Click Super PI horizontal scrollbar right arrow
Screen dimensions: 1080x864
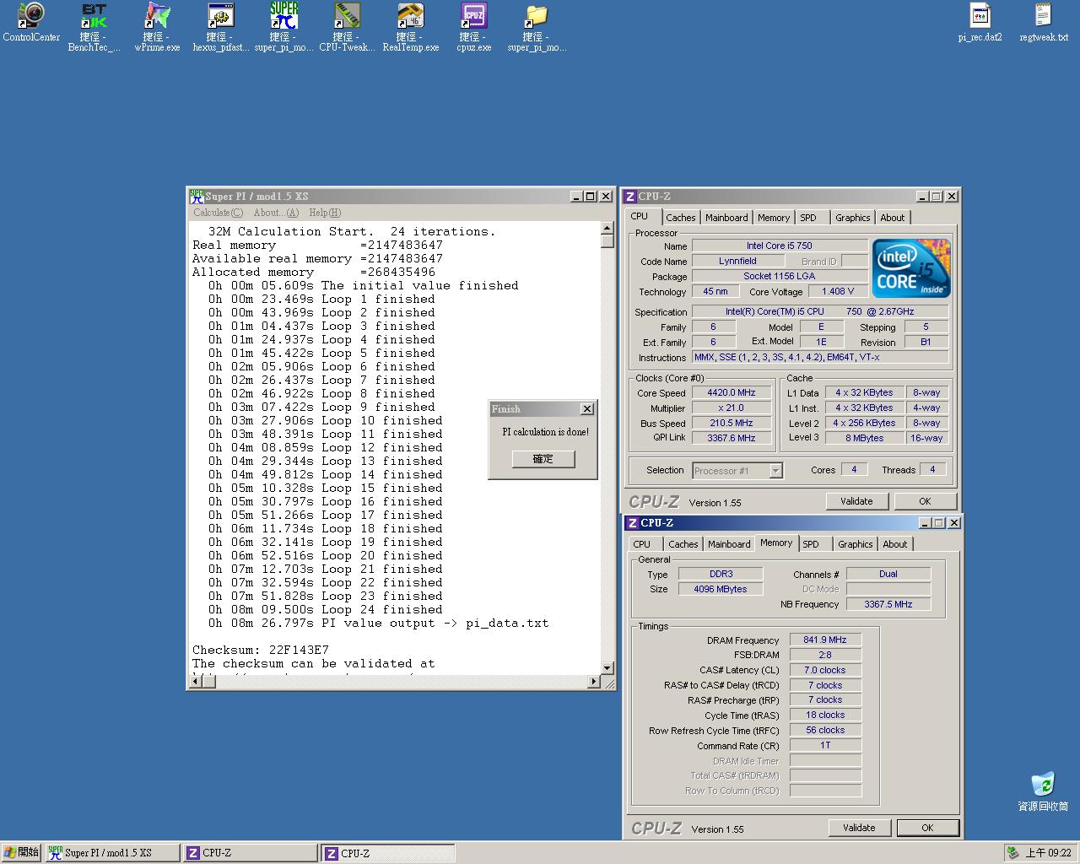(x=594, y=681)
